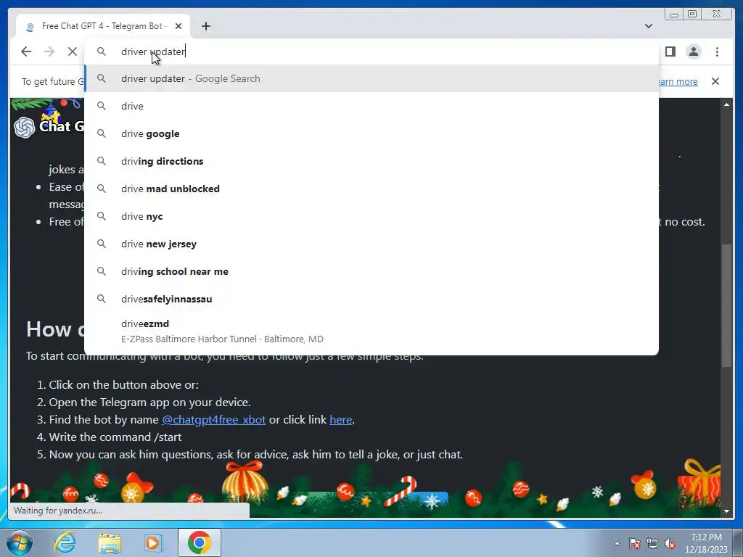The width and height of the screenshot is (743, 557).
Task: Click the 'here' link in step 3
Action: click(x=341, y=420)
